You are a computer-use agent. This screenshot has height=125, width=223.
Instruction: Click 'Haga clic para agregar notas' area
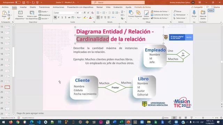click(30, 113)
